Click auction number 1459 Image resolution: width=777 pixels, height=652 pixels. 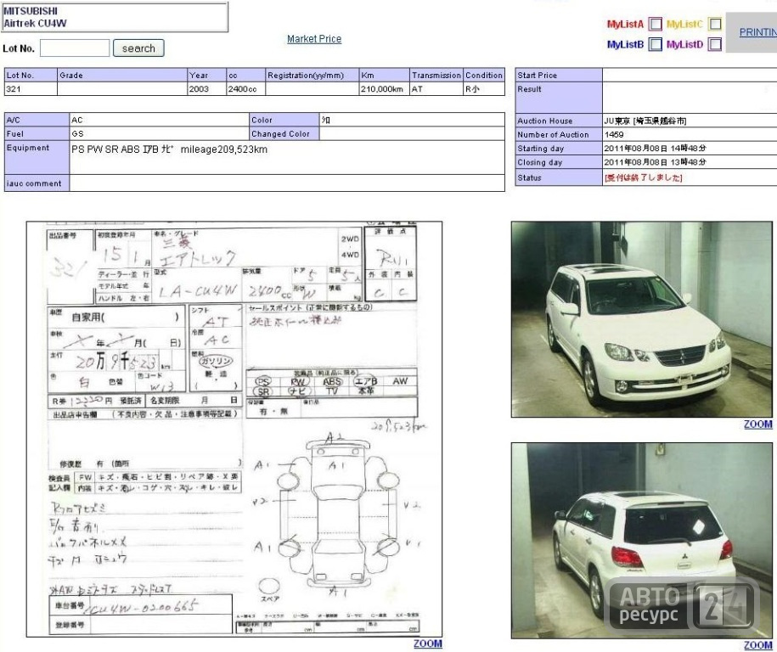pyautogui.click(x=614, y=134)
